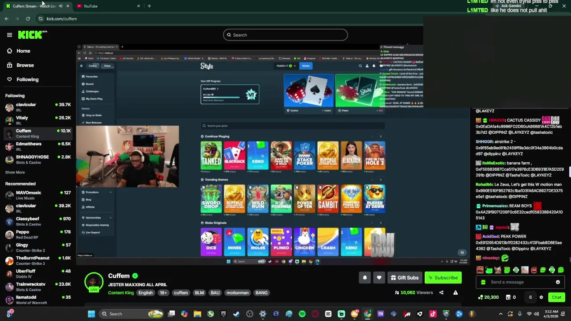Open the Ask Gemini button
571x321 pixels.
click(508, 6)
